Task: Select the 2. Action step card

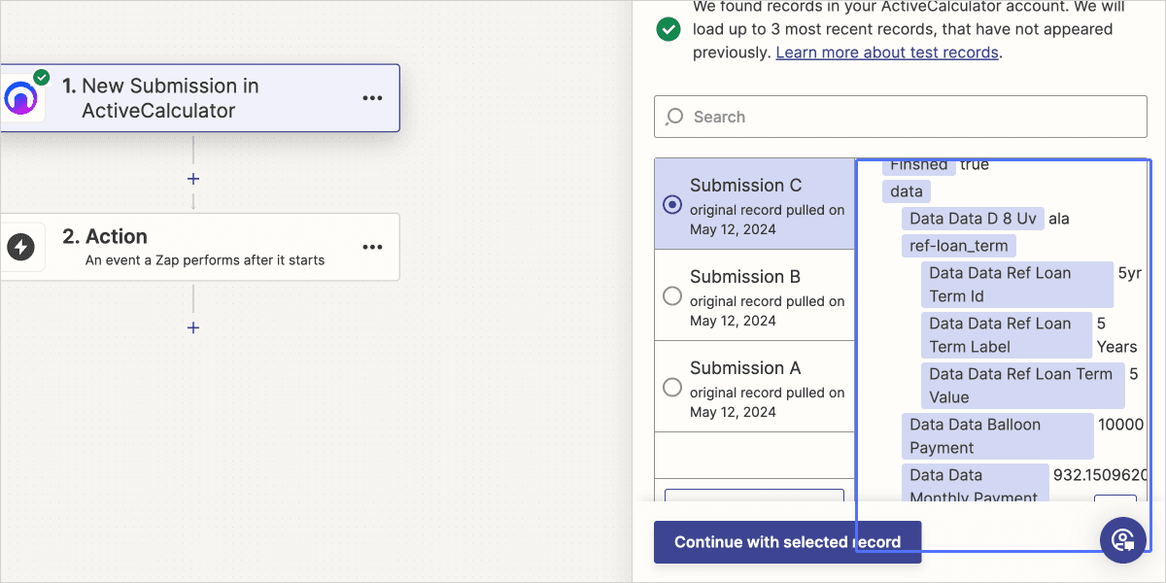Action: click(x=199, y=248)
